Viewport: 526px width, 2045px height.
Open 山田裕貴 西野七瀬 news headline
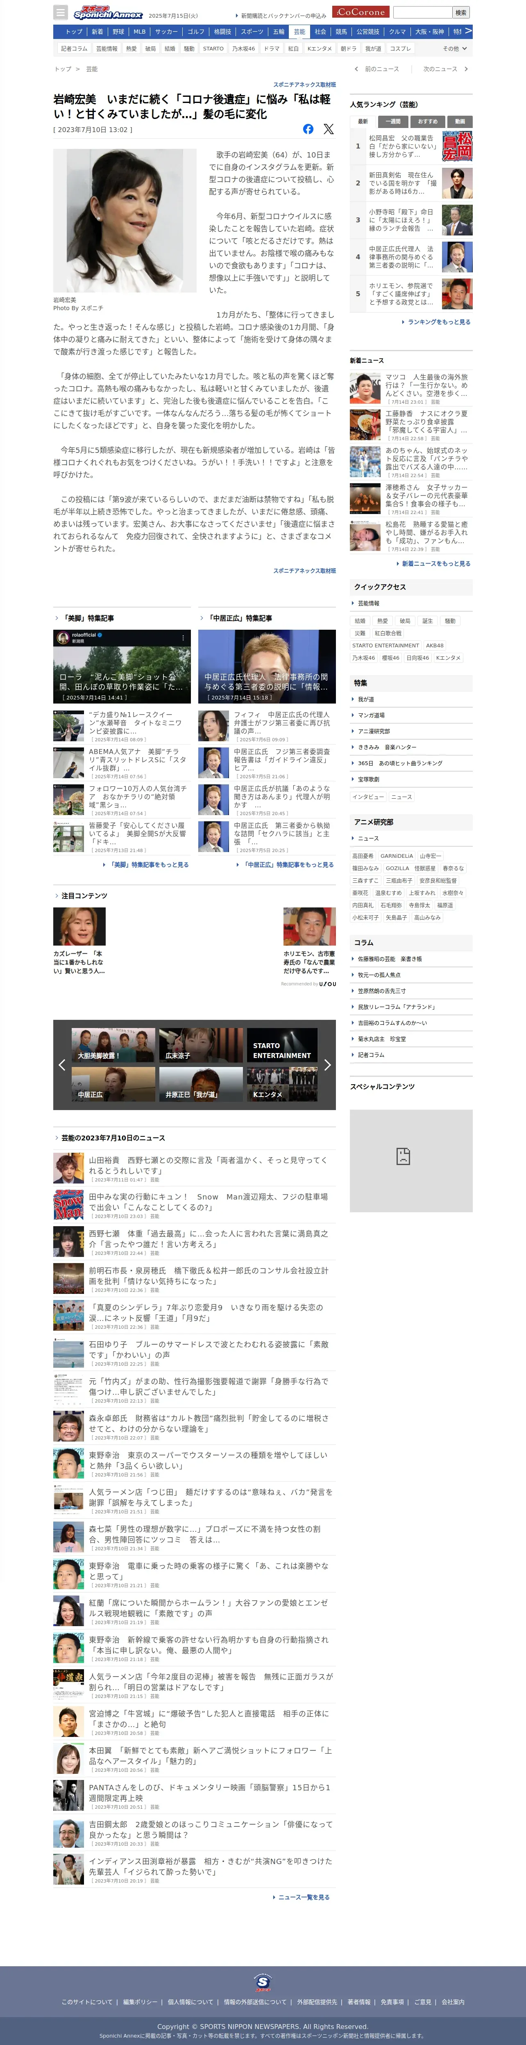pyautogui.click(x=209, y=1165)
